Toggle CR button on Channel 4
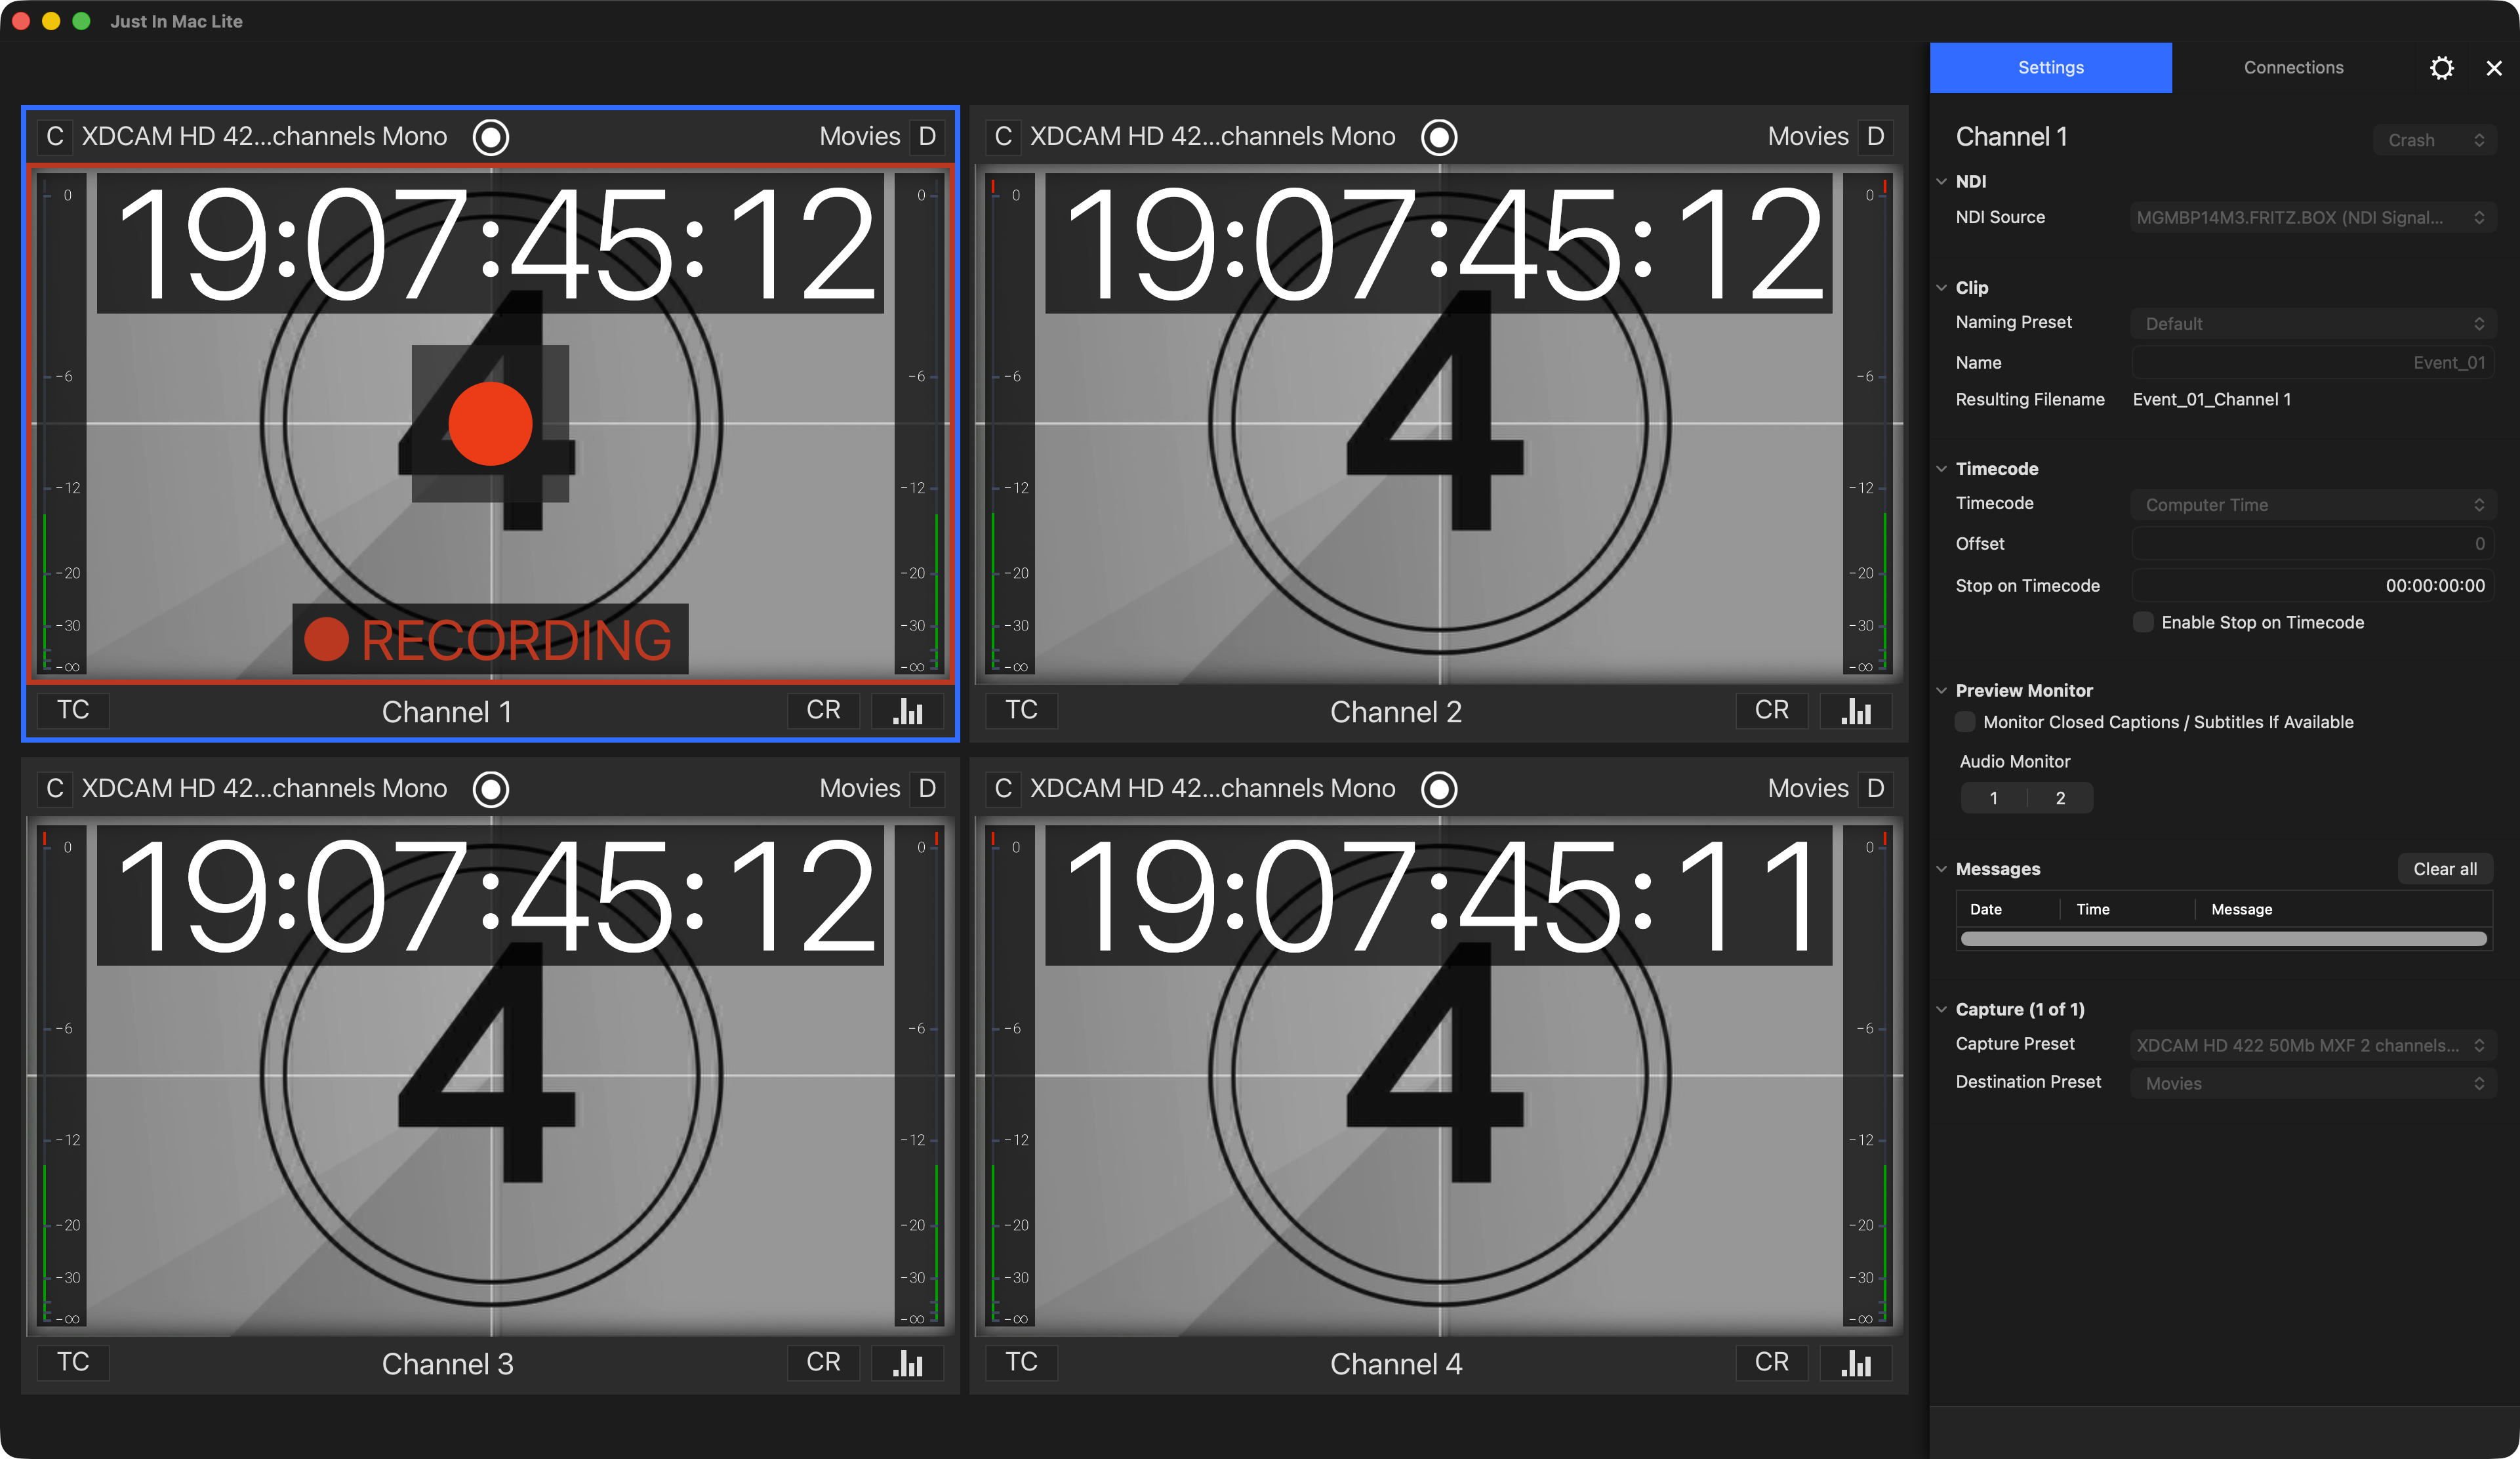 (x=1772, y=1363)
